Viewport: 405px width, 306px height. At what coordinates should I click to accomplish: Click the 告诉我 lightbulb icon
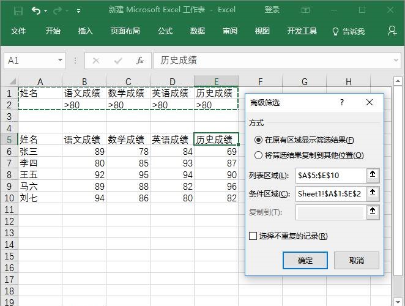coord(335,32)
